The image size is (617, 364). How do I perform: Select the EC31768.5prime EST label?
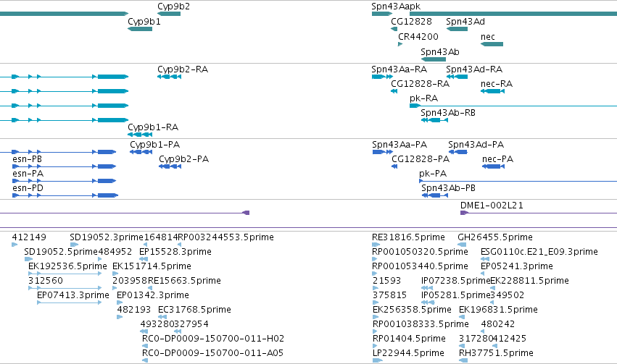pyautogui.click(x=194, y=310)
